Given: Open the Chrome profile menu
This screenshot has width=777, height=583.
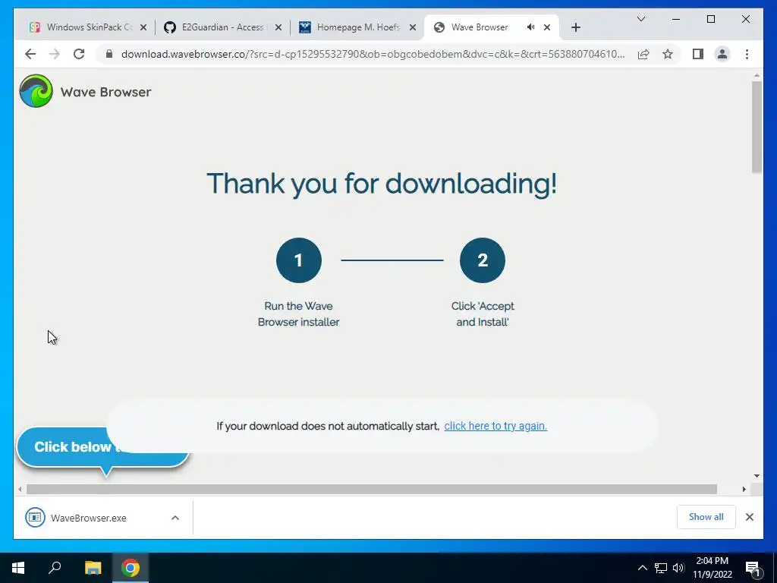Looking at the screenshot, I should (722, 54).
